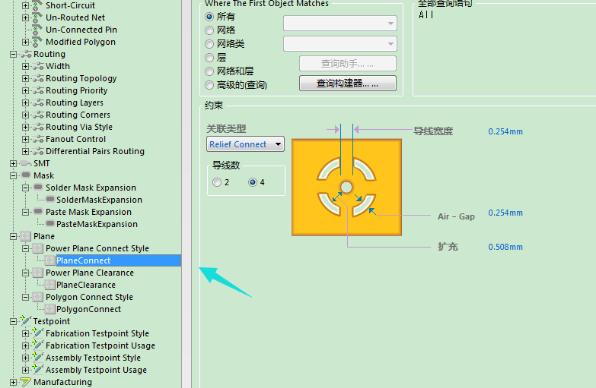
Task: Click the Routing category icon
Action: point(25,54)
